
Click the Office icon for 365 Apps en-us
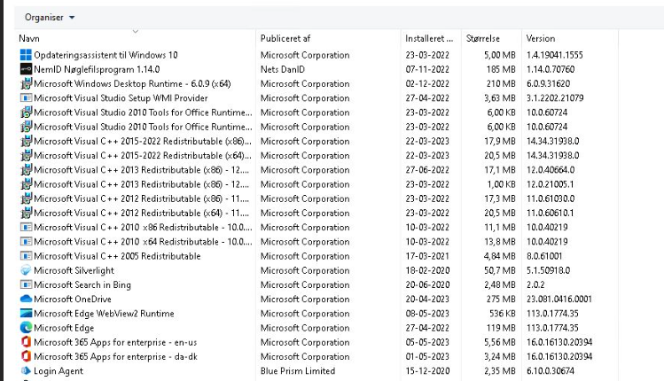click(26, 342)
